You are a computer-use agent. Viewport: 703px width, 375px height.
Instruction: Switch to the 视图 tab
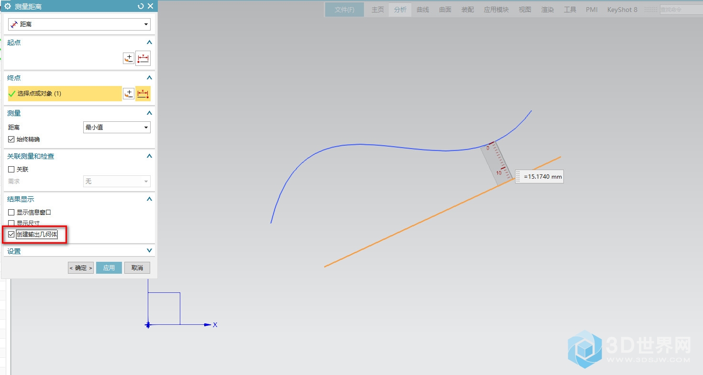coord(525,10)
